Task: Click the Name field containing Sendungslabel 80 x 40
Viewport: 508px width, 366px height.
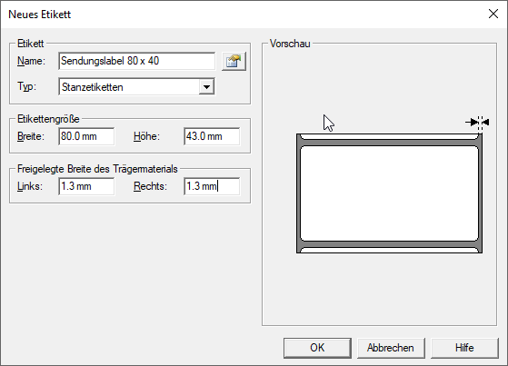Action: click(x=136, y=61)
